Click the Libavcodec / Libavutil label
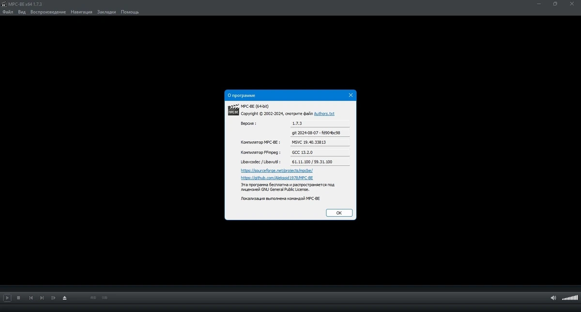This screenshot has height=312, width=581. 260,162
